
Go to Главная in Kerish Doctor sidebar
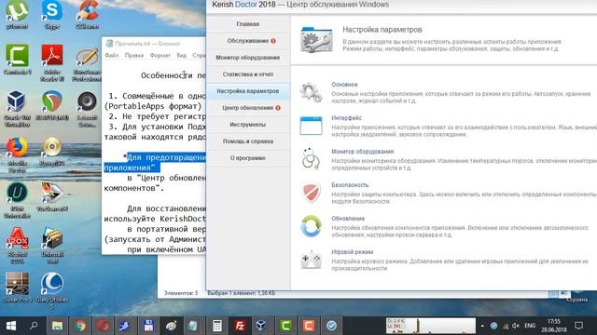pyautogui.click(x=248, y=24)
